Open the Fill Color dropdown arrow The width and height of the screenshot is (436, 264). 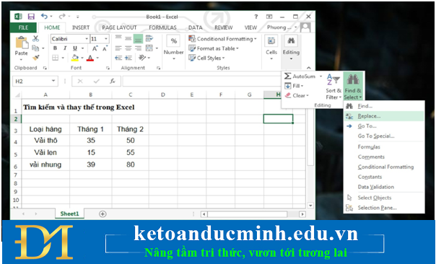[x=82, y=58]
